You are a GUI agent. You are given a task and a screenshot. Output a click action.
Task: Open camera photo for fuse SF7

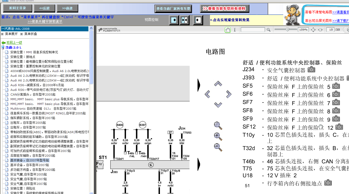(336, 102)
